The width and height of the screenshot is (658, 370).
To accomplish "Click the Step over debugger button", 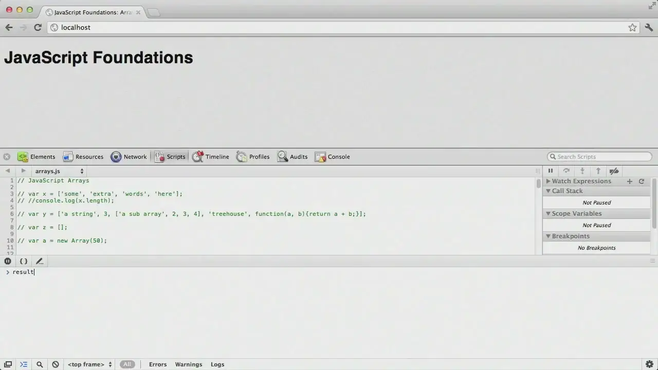I will pos(566,171).
